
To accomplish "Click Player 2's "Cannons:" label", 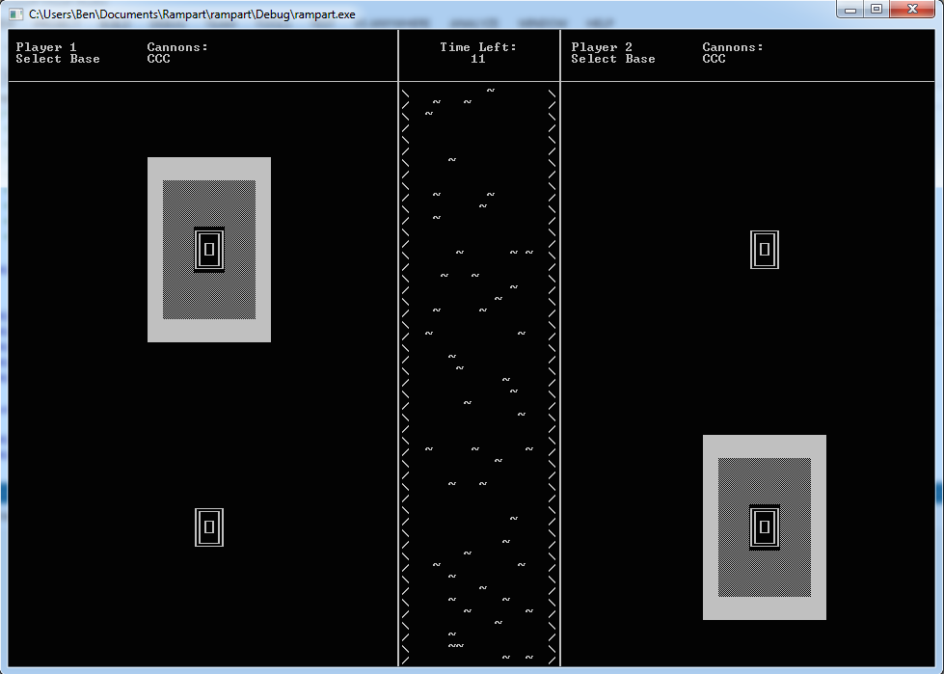I will tap(733, 47).
